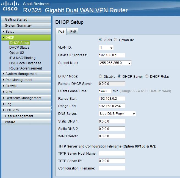Open User Management page
180x178 pixels.
click(x=26, y=116)
